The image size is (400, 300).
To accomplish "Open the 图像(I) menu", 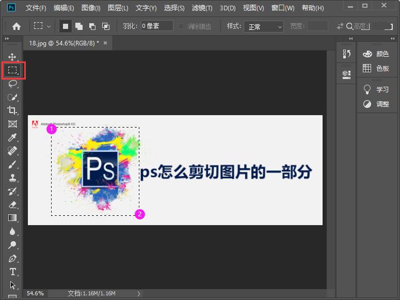I will click(91, 8).
